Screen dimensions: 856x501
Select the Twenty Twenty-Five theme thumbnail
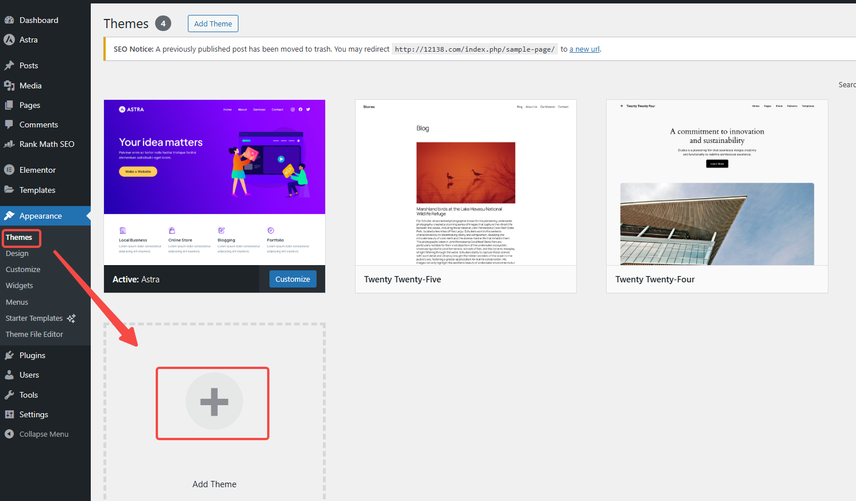tap(465, 182)
